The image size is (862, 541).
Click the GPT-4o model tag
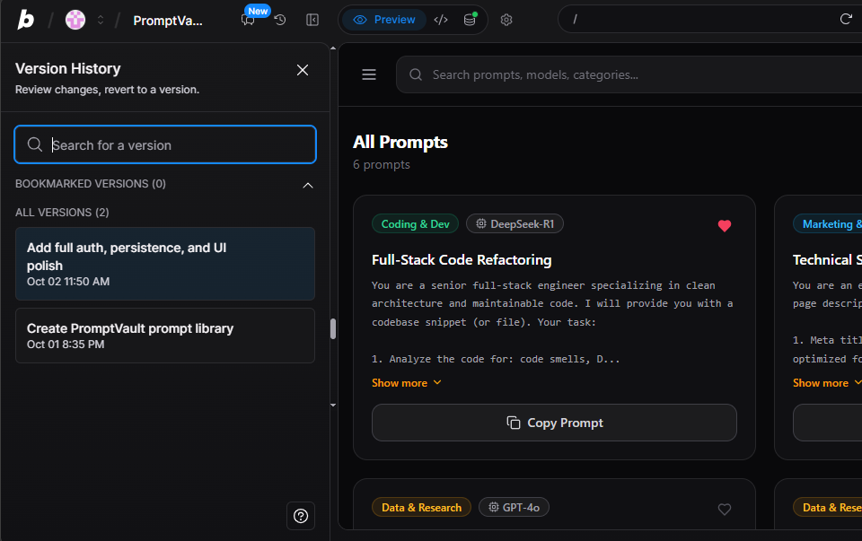coord(514,508)
